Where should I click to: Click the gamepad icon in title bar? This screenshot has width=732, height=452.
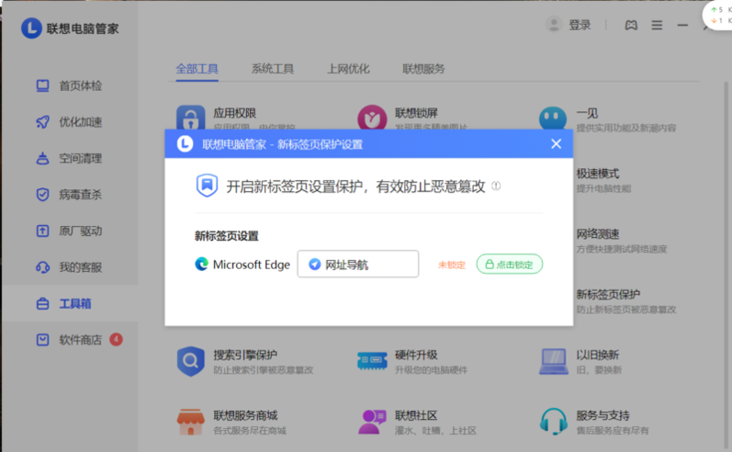[x=630, y=26]
